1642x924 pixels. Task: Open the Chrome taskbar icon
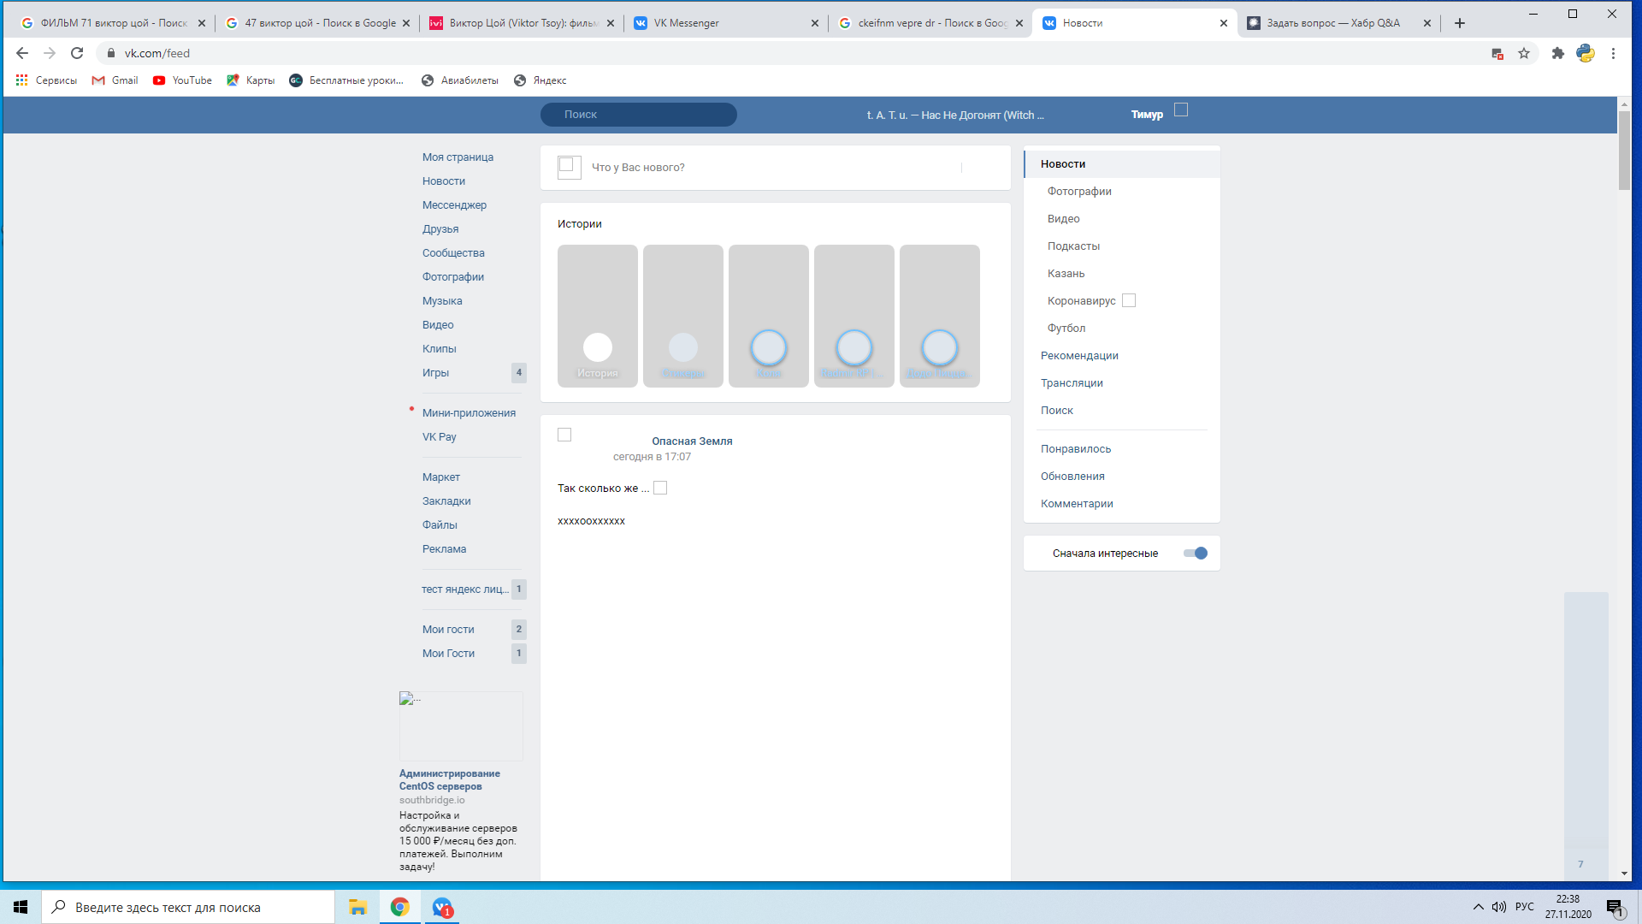pyautogui.click(x=399, y=907)
